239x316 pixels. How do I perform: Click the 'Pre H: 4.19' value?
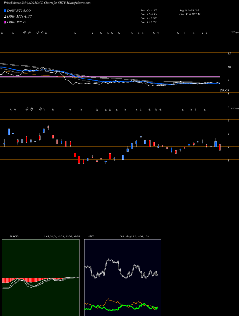[149, 14]
